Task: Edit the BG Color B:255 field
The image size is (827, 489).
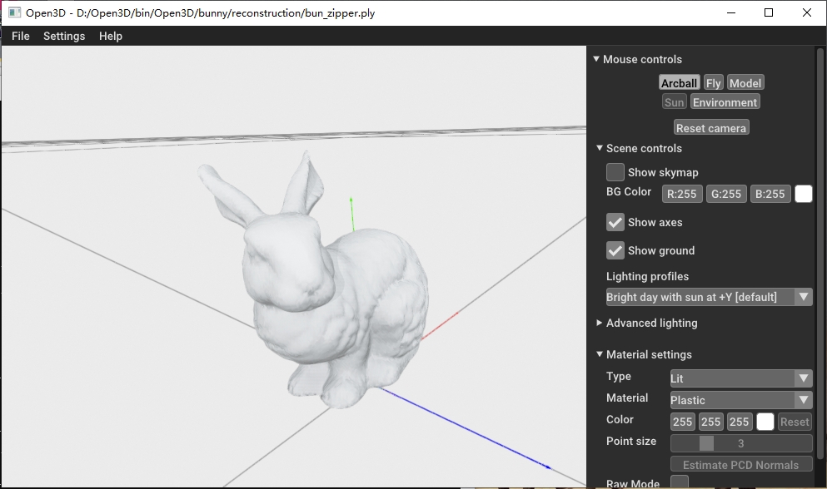Action: (x=770, y=194)
